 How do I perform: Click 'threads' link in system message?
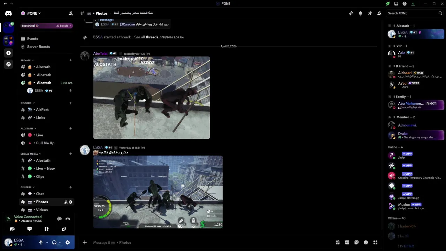[x=152, y=37]
